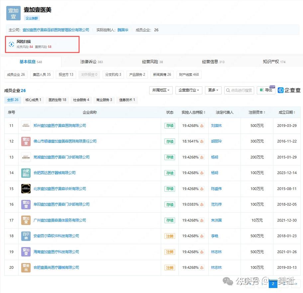The width and height of the screenshot is (303, 293).
Task: Click the 佛山市顺德壹加壹 company logo
Action: [x=26, y=141]
